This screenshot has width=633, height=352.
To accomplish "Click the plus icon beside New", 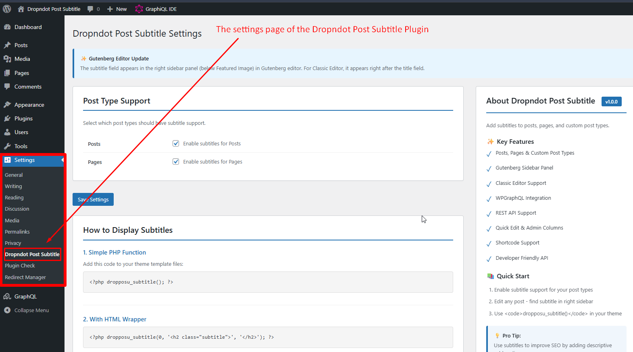I will (x=110, y=9).
